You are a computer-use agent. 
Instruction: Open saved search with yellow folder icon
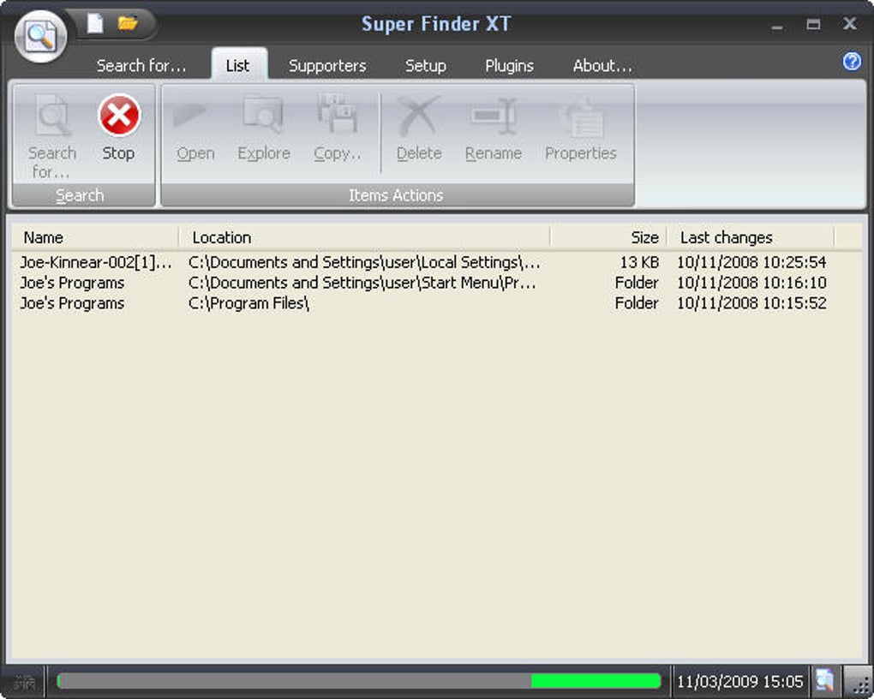pos(128,23)
